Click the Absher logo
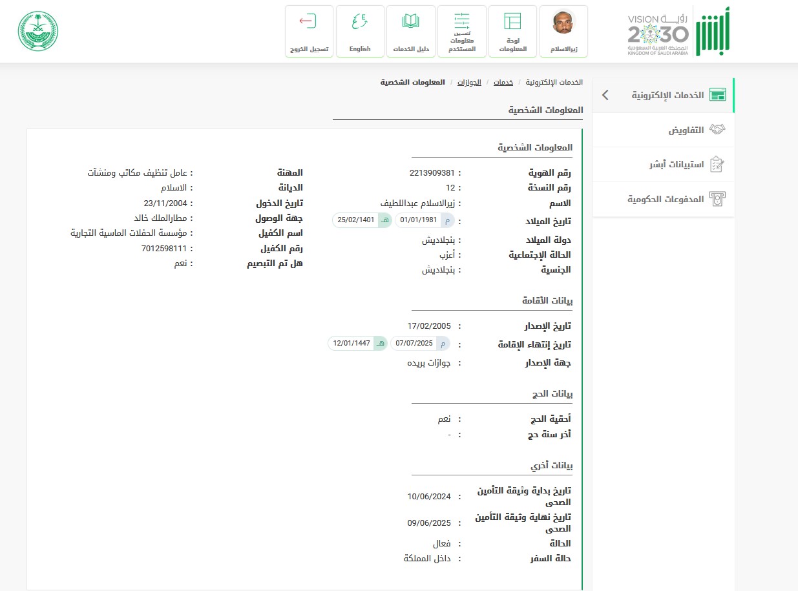Viewport: 798px width, 591px height. coord(714,32)
